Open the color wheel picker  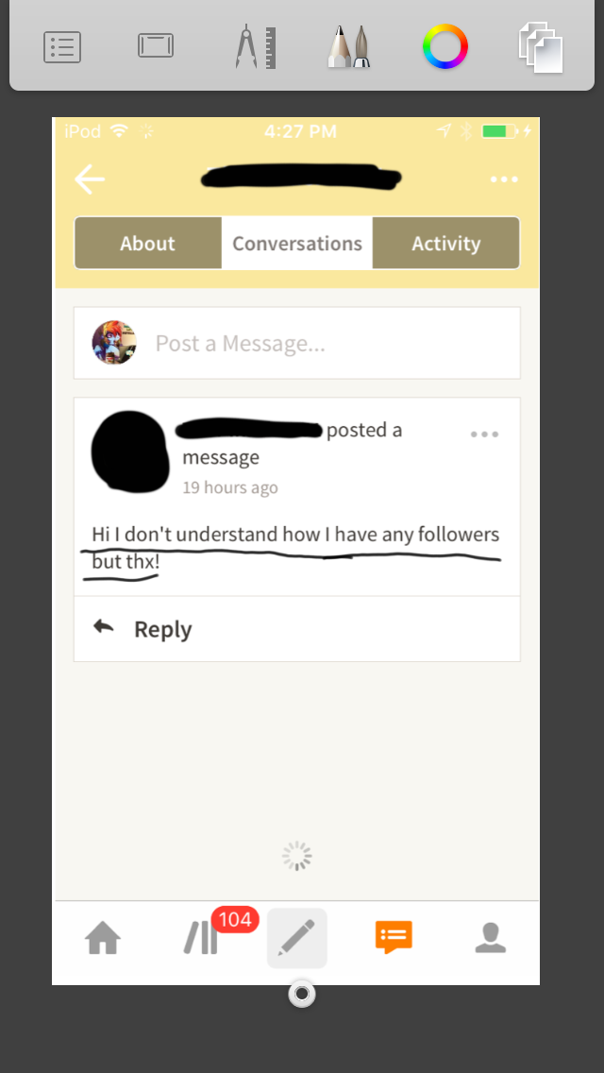pos(445,46)
